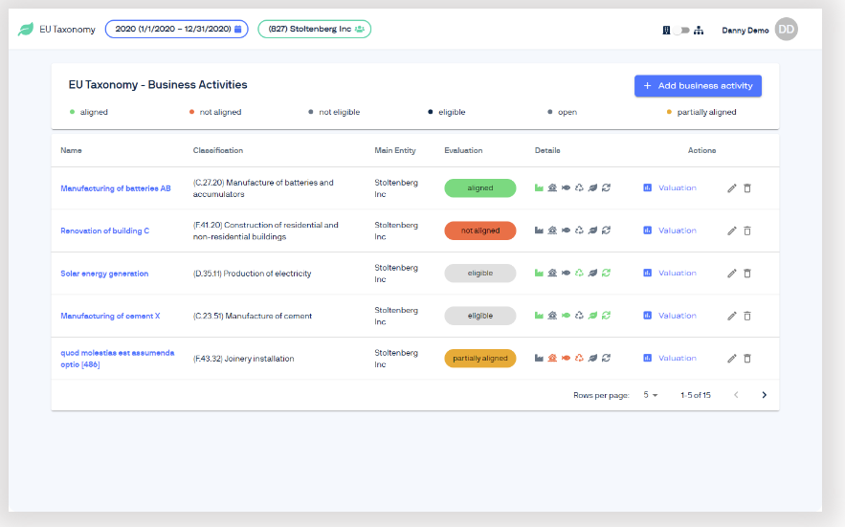Click the EU Taxonomy leaf logo

25,30
